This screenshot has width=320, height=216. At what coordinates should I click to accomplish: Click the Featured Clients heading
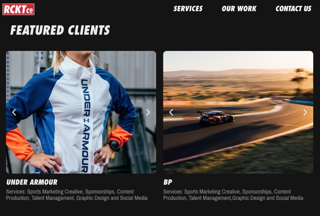tap(60, 30)
